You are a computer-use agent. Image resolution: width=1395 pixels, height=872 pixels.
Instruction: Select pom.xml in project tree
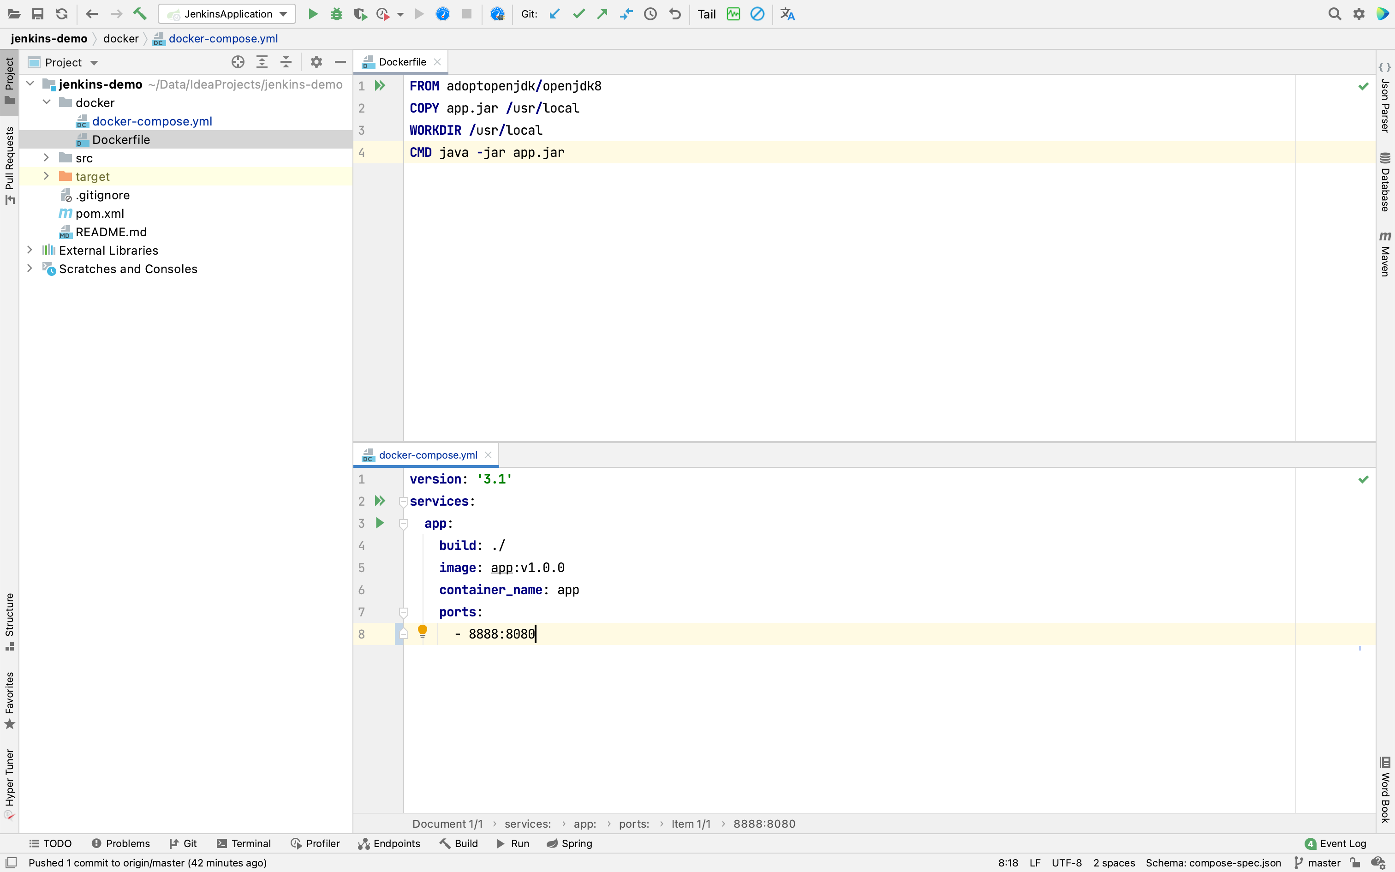[x=100, y=213]
